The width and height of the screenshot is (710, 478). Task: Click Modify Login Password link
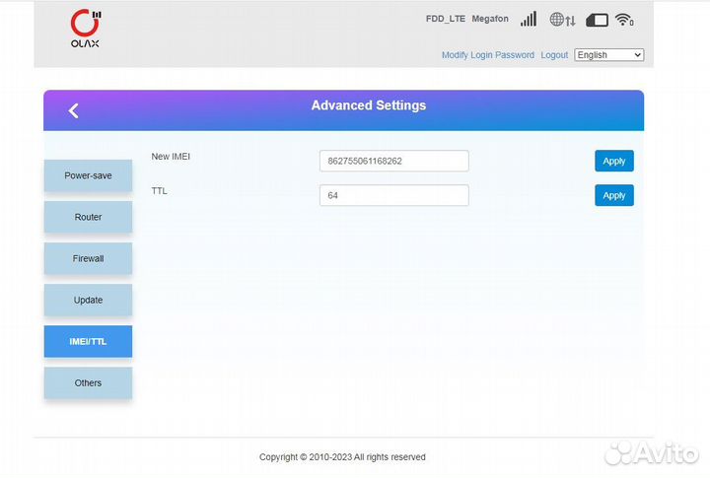[x=487, y=55]
